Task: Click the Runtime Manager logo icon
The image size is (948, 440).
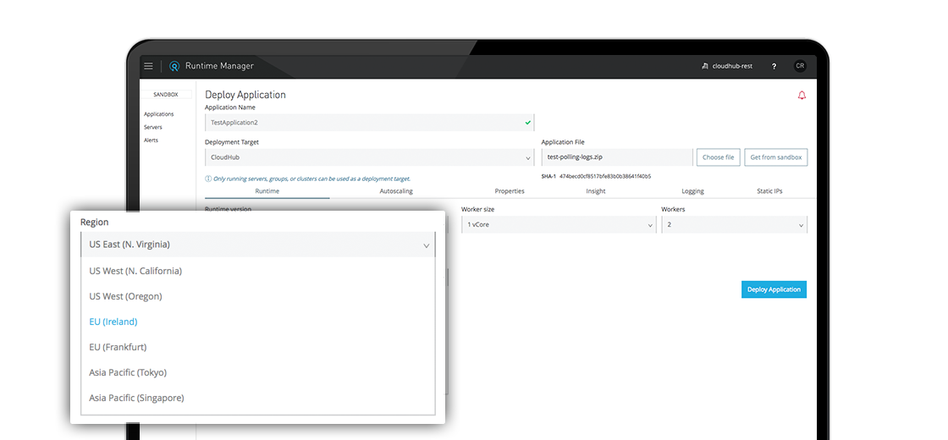Action: pyautogui.click(x=174, y=66)
